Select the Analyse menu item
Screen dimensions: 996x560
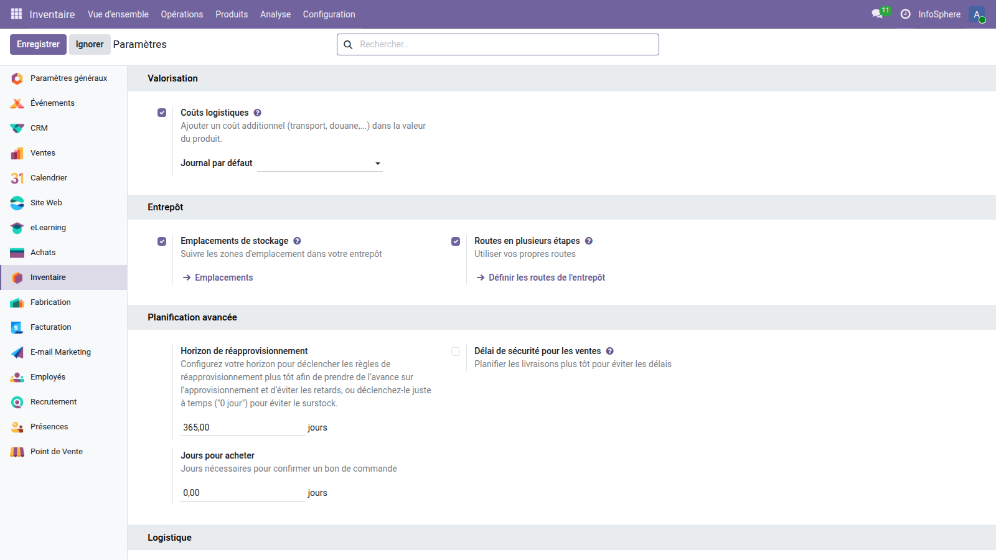pos(275,14)
